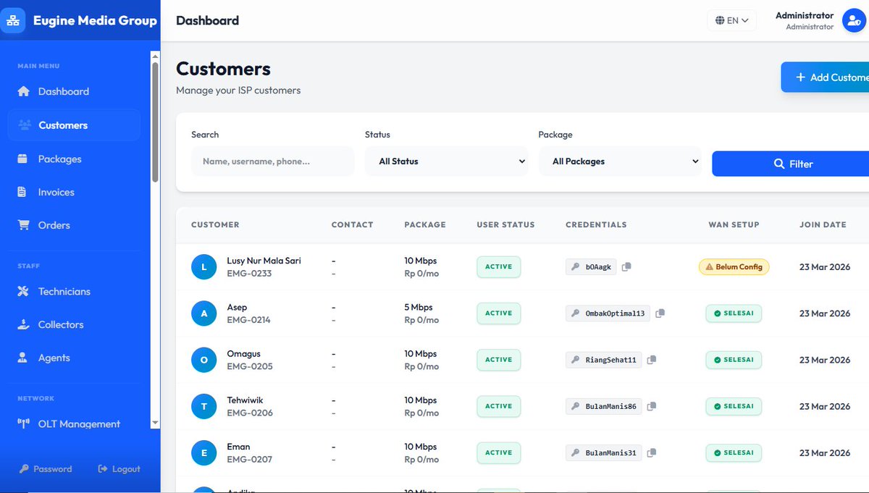
Task: Click the Add Customer button
Action: pyautogui.click(x=825, y=77)
